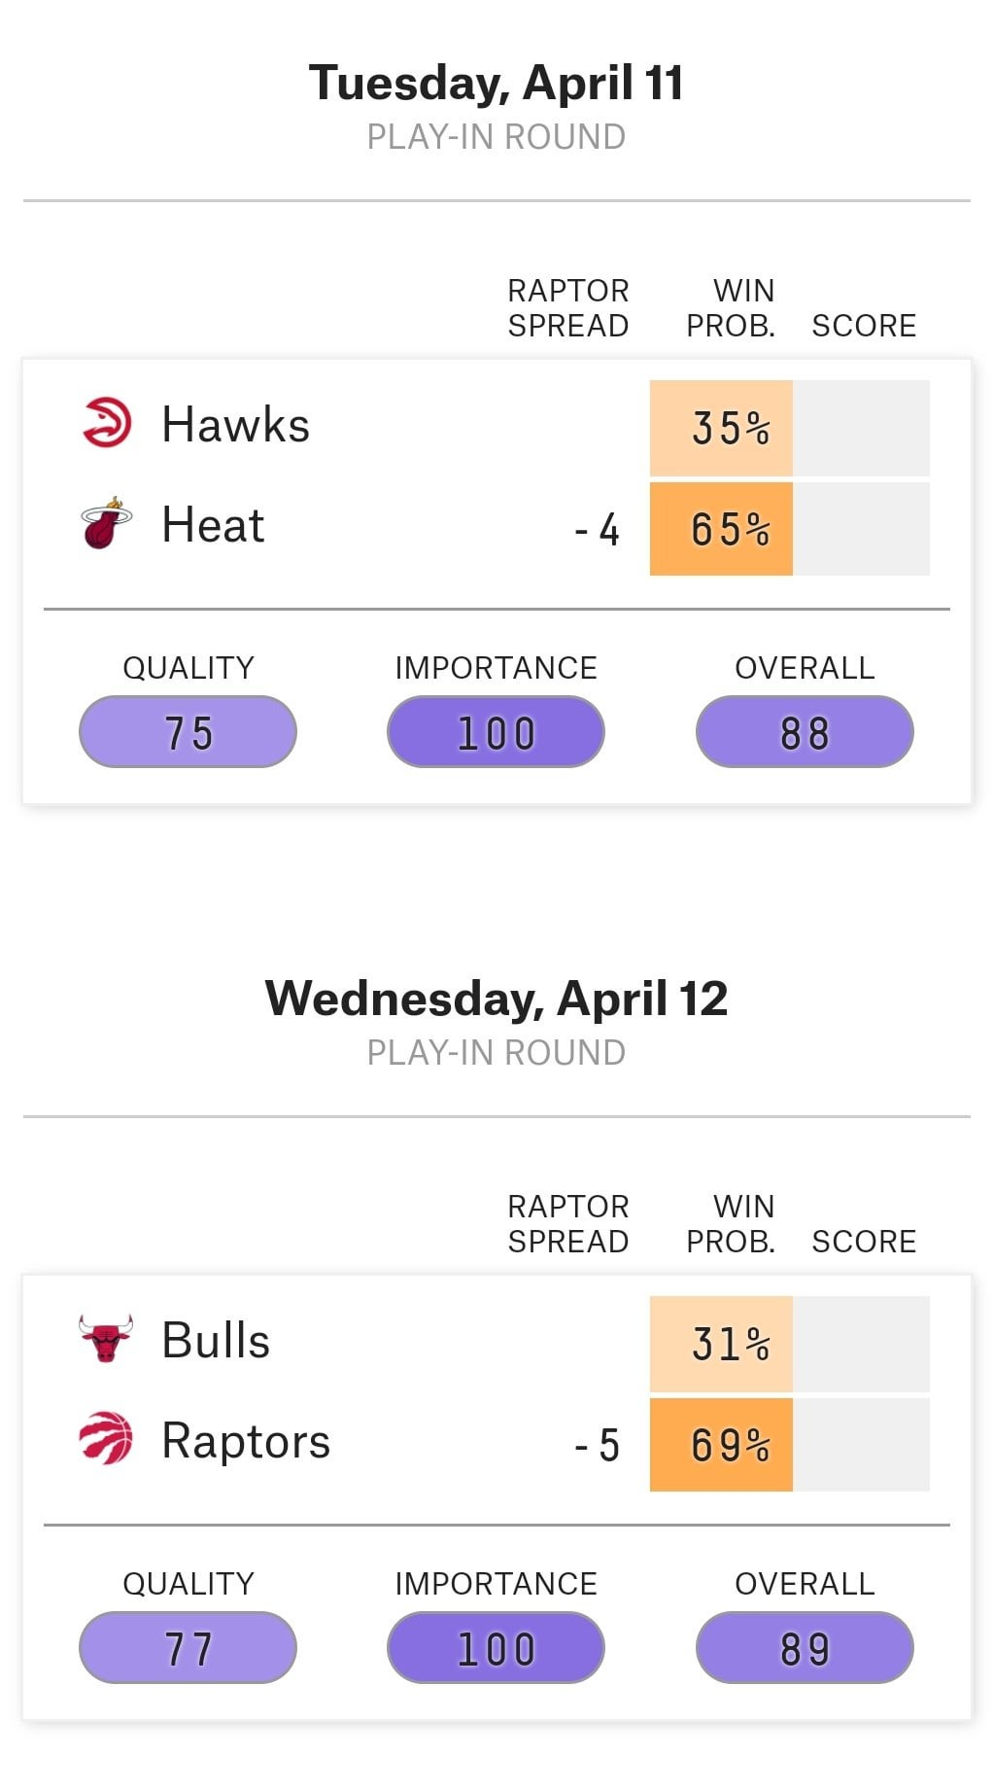Click the Quality 75 rating pill
The width and height of the screenshot is (994, 1791).
(x=188, y=732)
